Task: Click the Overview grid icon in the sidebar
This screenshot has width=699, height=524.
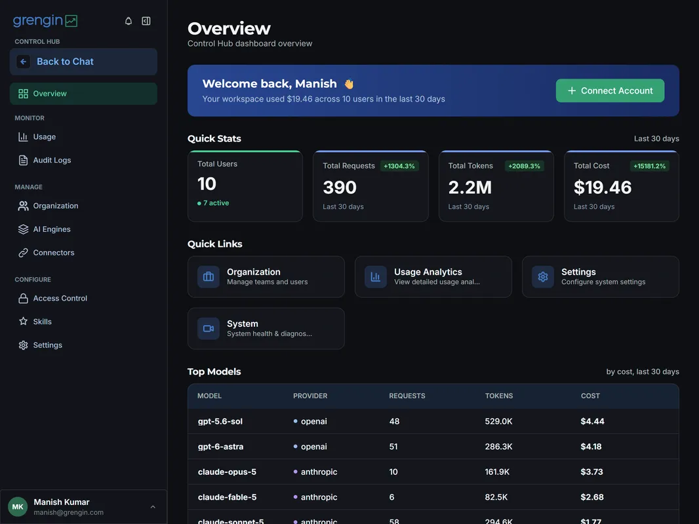Action: click(23, 94)
